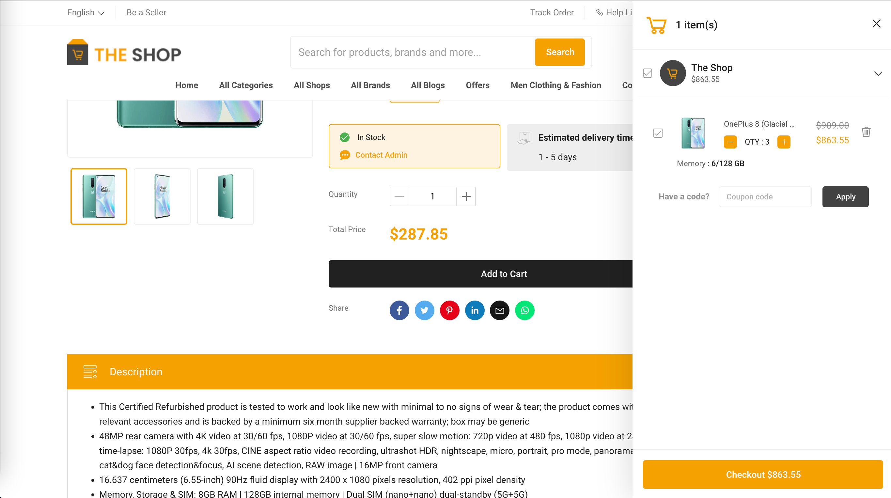Share product on Facebook
This screenshot has height=498, width=891.
click(x=399, y=310)
